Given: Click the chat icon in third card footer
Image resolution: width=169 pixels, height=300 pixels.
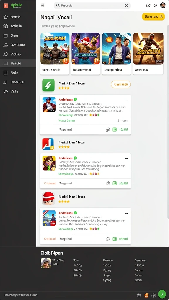Looking at the screenshot, I should [x=108, y=239].
